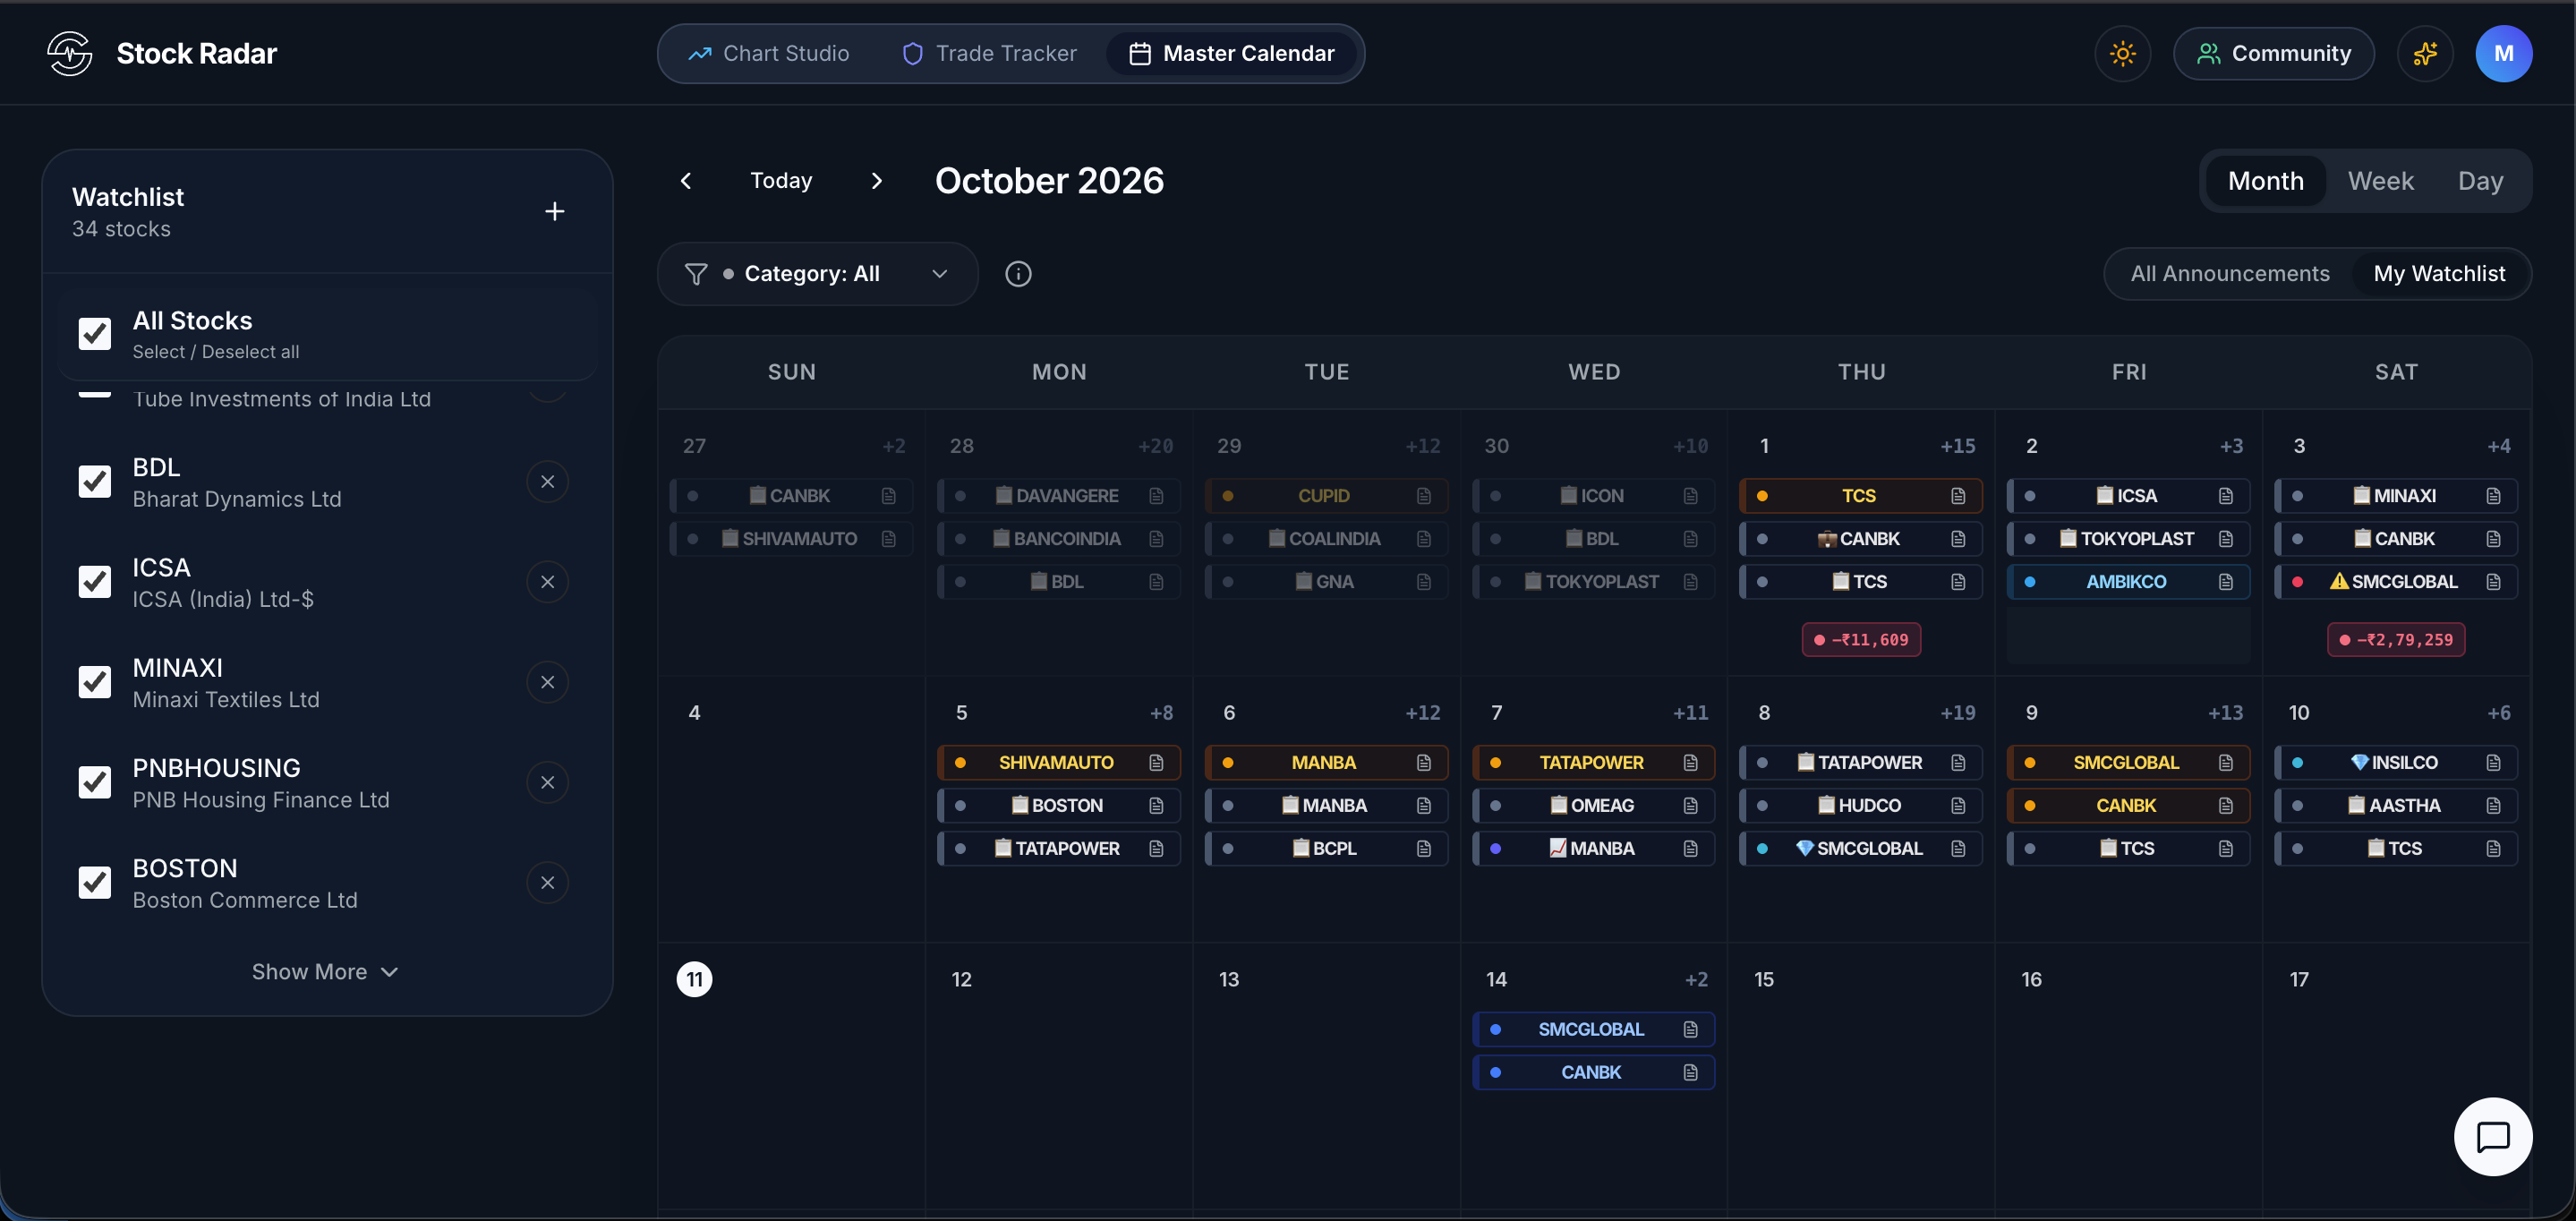Uncheck the ICSA checkbox
The image size is (2576, 1221).
(x=95, y=581)
